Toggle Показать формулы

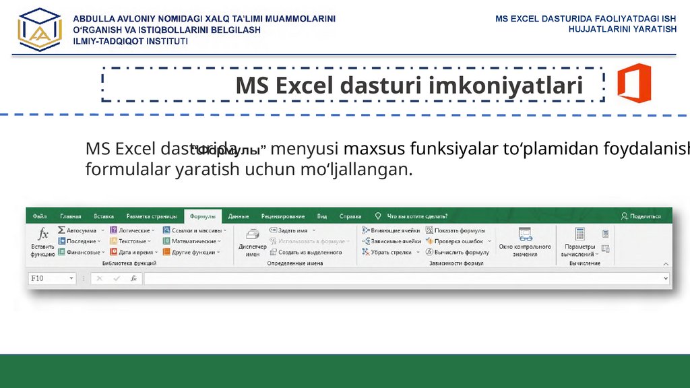455,230
